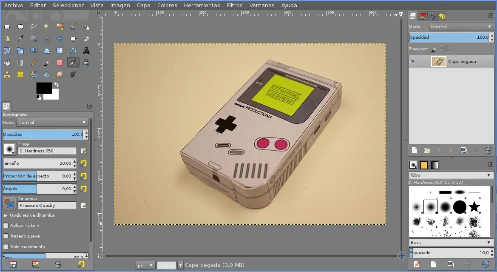497x272 pixels.
Task: Expand Opciones de dinámica section
Action: (6, 215)
